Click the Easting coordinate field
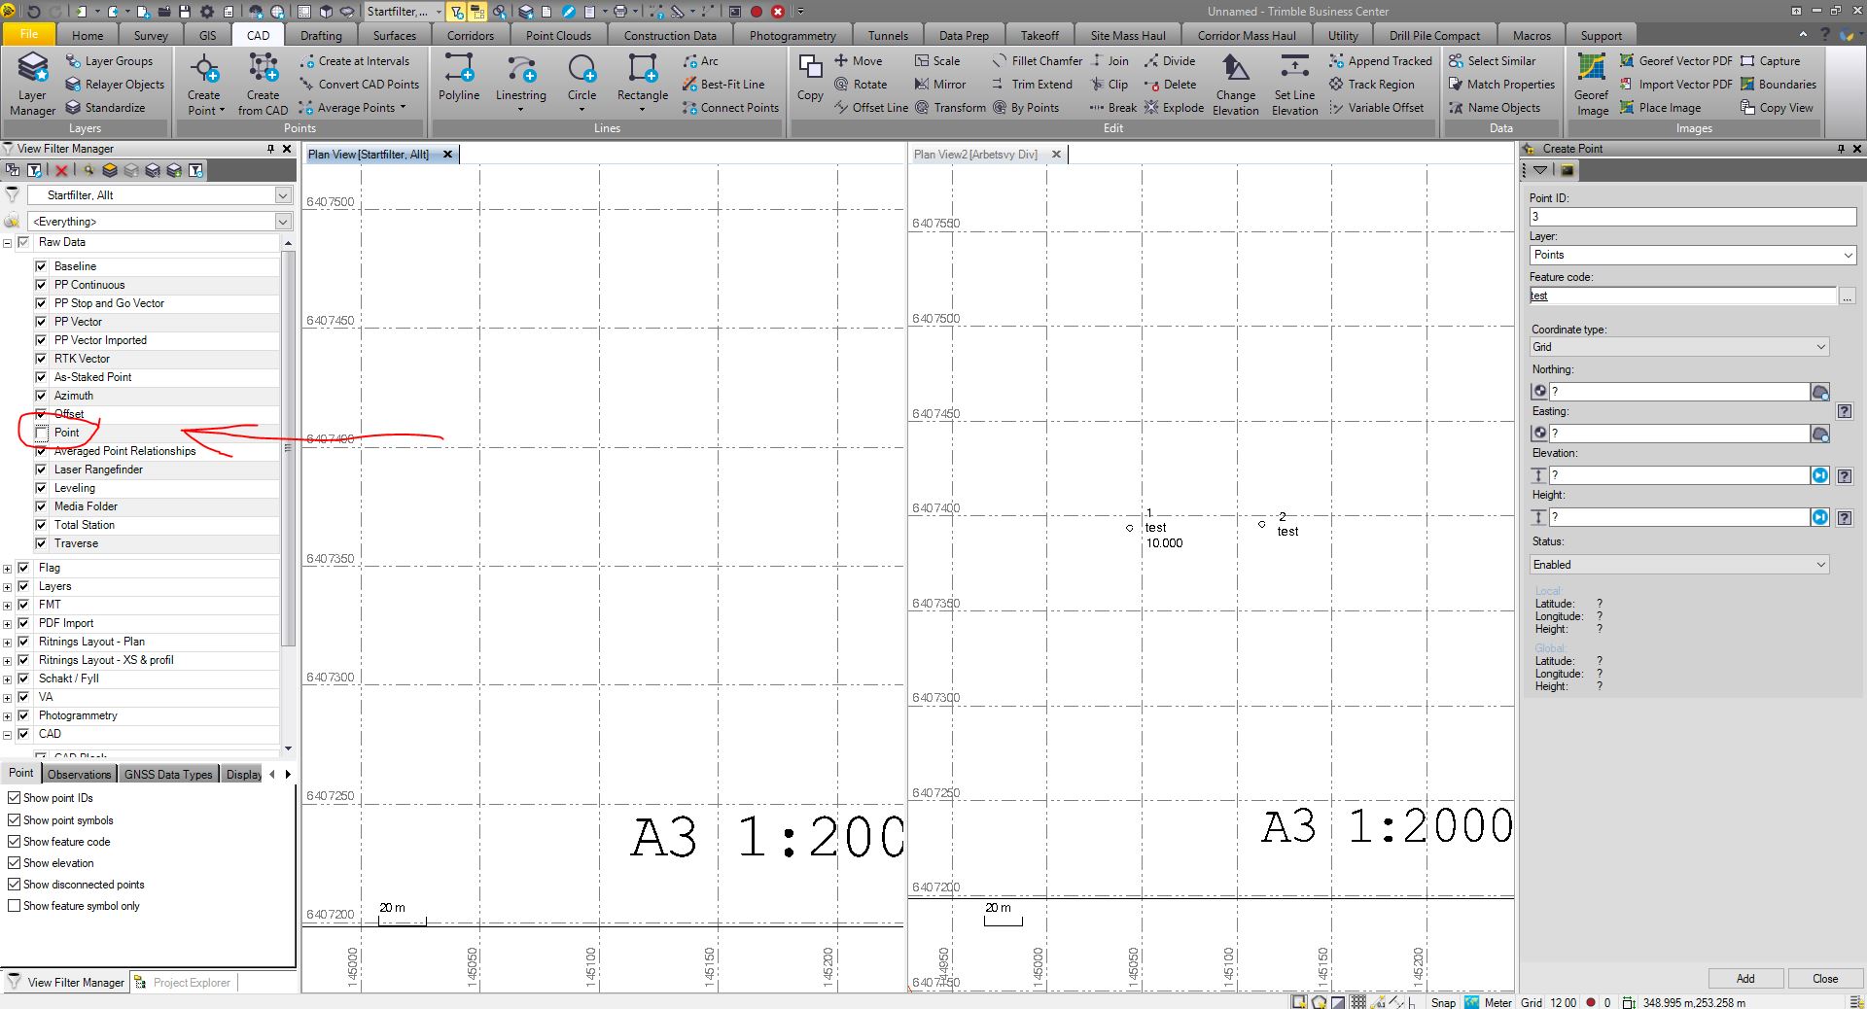The height and width of the screenshot is (1009, 1867). (1679, 434)
